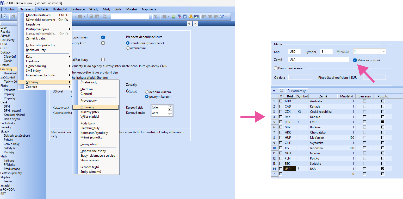Enable the 'načítat kurzy' checkbox
Image resolution: width=403 pixels, height=199 pixels.
pos(103,60)
